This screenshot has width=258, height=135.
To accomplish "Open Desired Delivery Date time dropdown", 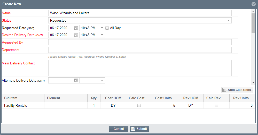I will (x=102, y=35).
